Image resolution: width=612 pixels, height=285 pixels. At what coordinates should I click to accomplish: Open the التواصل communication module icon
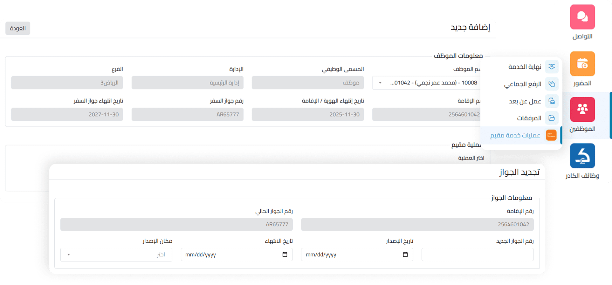coord(582,17)
